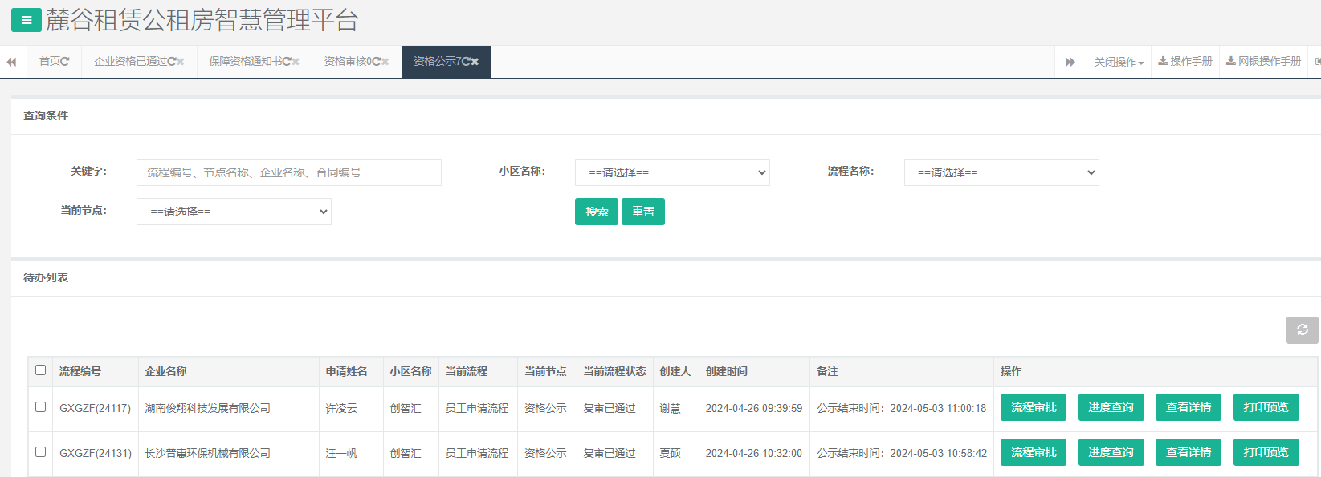Click 流程审批 for 湖南俊翔科技发展有限公司
Viewport: 1321px width, 477px height.
pos(1033,407)
